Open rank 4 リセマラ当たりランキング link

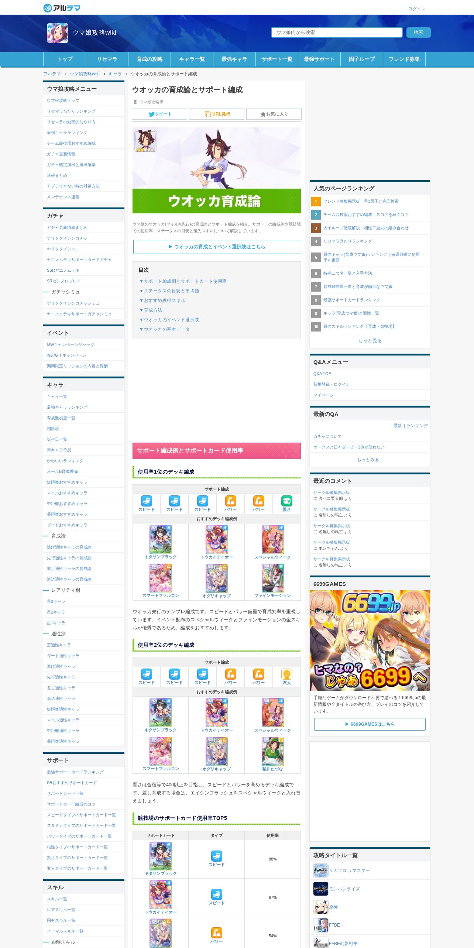tap(347, 241)
